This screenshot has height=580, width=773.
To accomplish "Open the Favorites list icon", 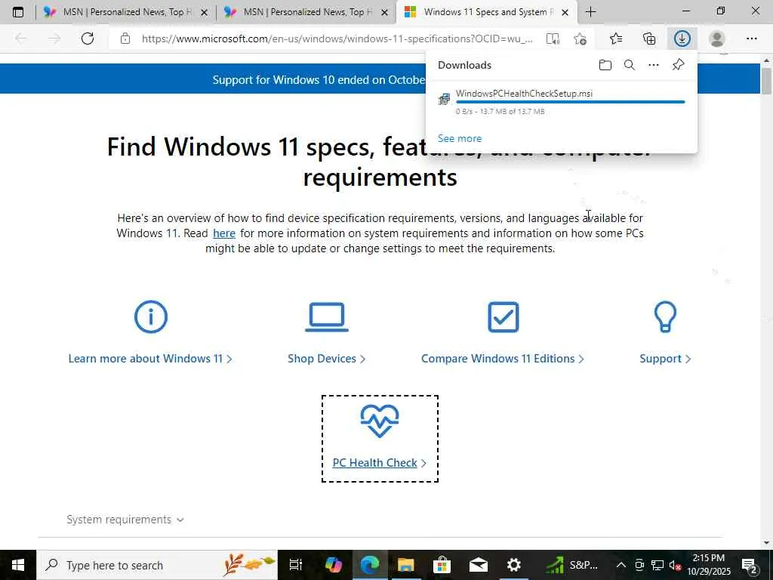I will coord(616,39).
